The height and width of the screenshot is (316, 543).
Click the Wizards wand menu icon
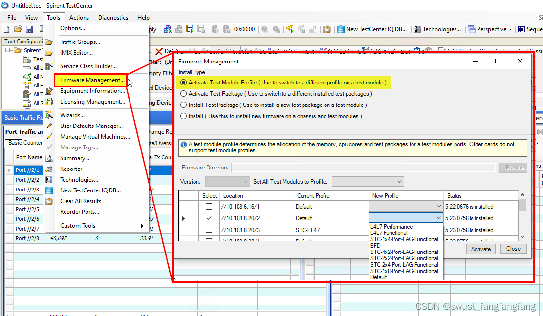click(49, 115)
